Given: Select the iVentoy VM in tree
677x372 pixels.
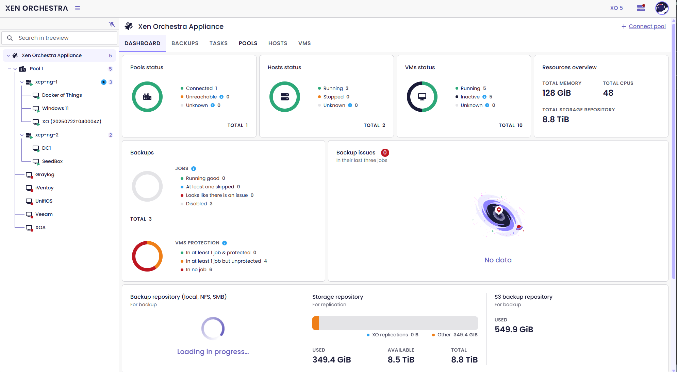Looking at the screenshot, I should click(x=44, y=188).
